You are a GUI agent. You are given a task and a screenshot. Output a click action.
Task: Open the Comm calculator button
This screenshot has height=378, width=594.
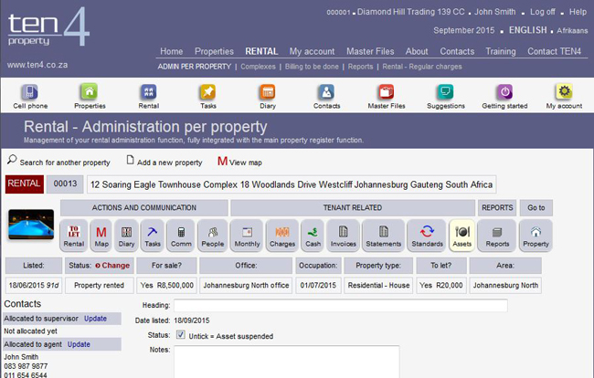pyautogui.click(x=181, y=236)
